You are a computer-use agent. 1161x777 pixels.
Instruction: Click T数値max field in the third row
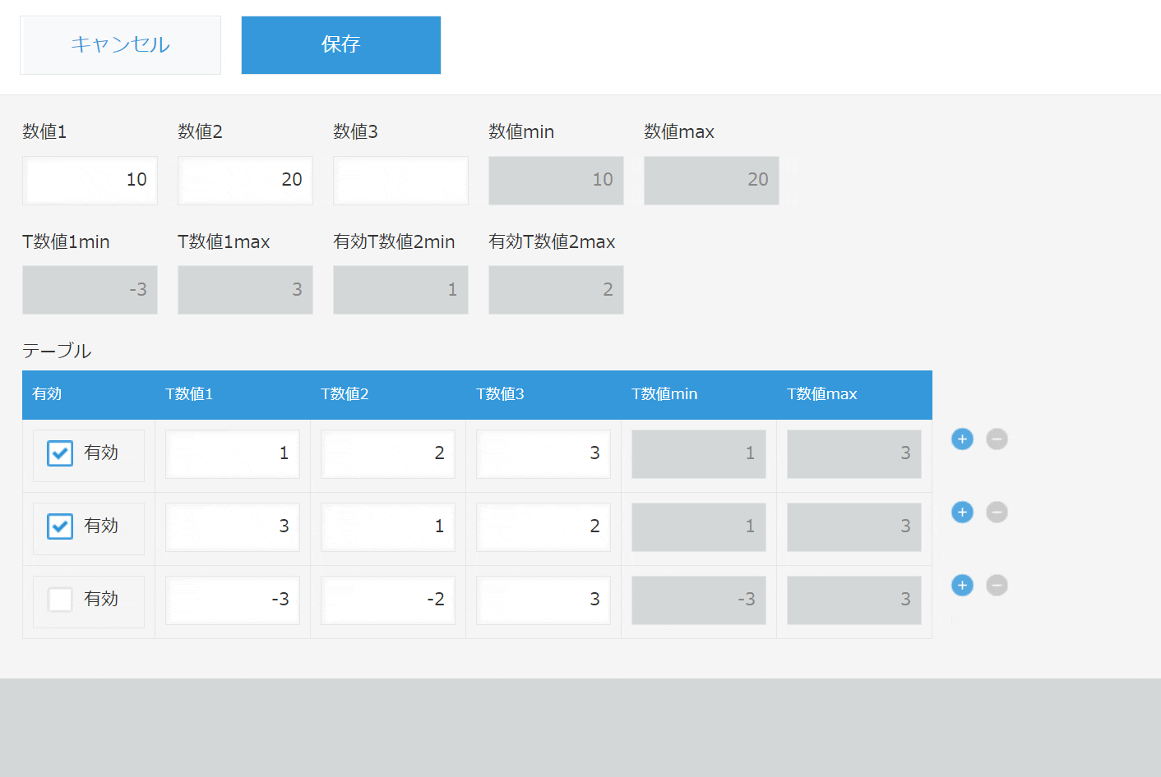coord(854,600)
